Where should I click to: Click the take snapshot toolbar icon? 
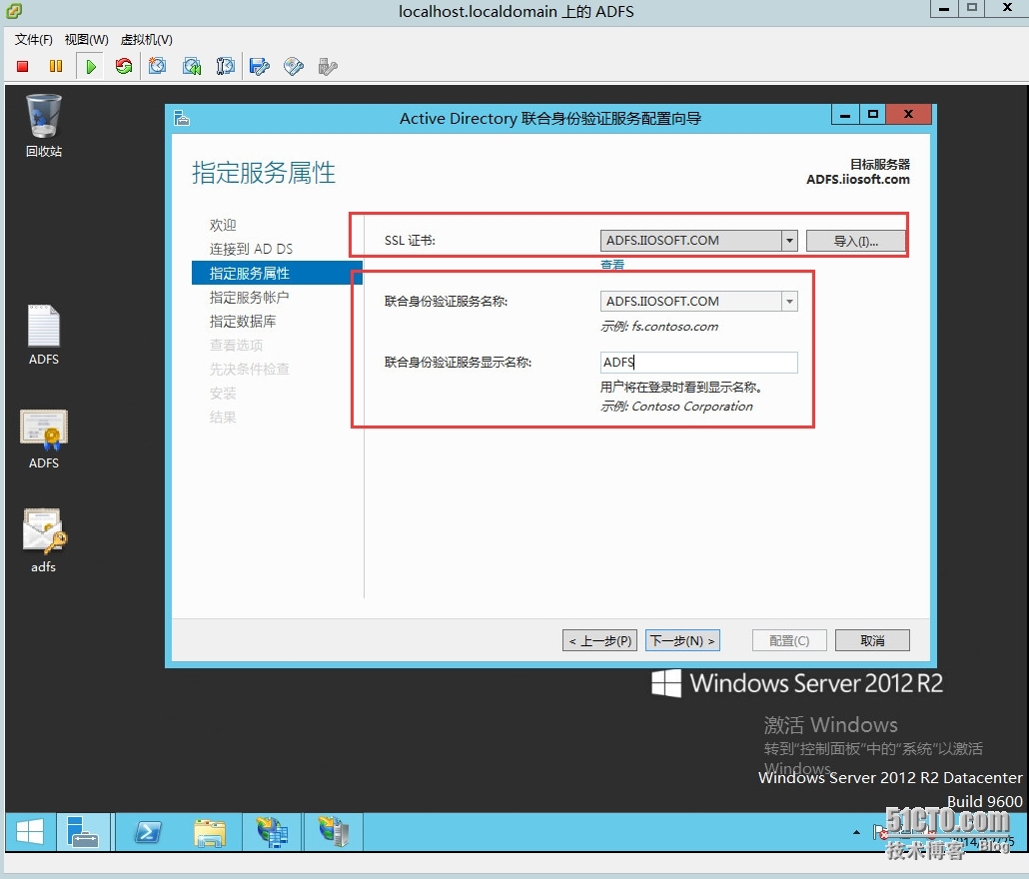(x=157, y=66)
